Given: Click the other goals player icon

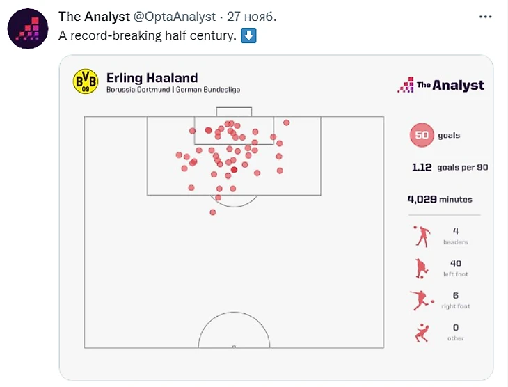Looking at the screenshot, I should [x=421, y=332].
